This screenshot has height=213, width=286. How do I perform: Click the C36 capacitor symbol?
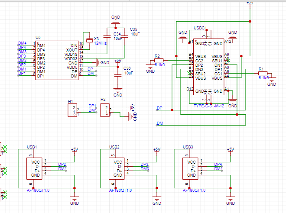tap(117, 75)
